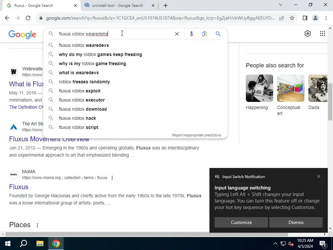The width and height of the screenshot is (333, 250).
Task: Open the Windows Start menu
Action: pyautogui.click(x=8, y=243)
